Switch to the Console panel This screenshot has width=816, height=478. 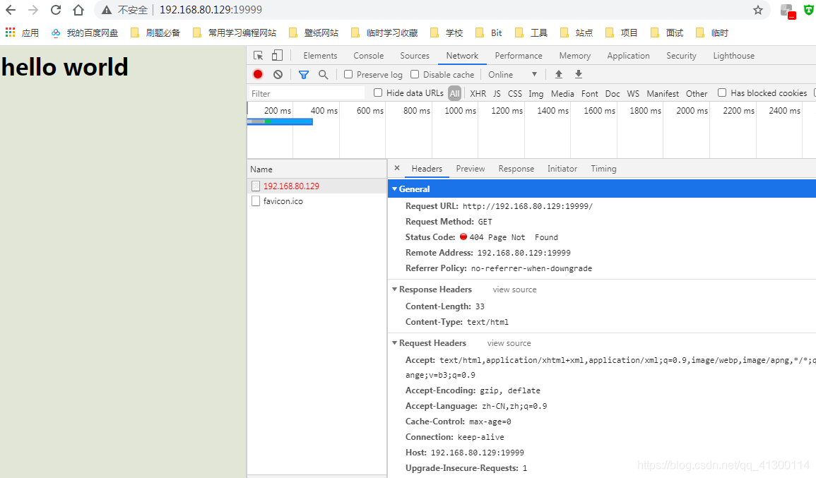pos(368,55)
